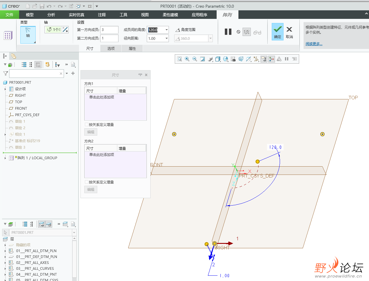This screenshot has width=369, height=281.
Task: Pause the pattern feature tool
Action: point(228,32)
